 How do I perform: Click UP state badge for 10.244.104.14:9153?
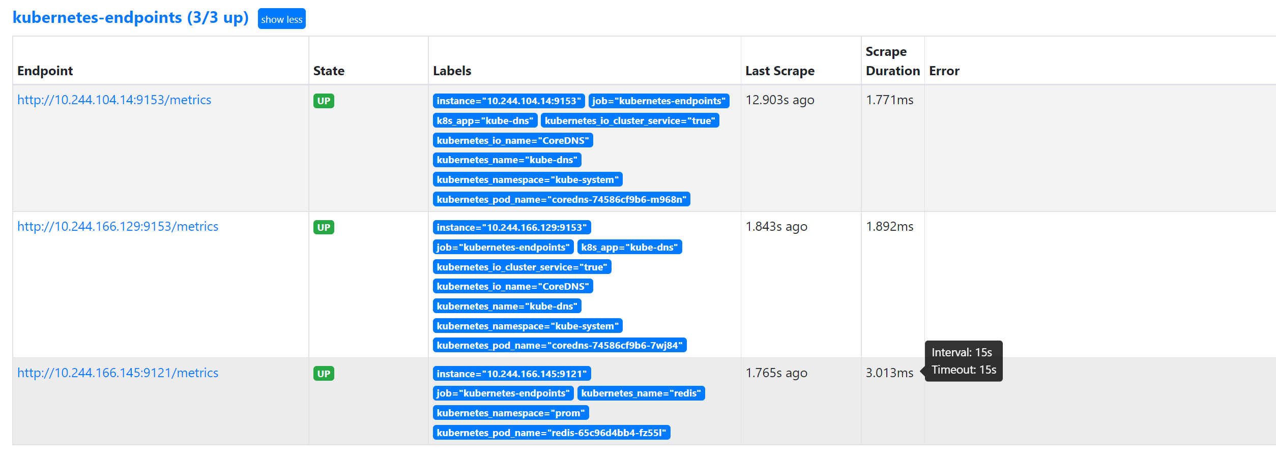[324, 101]
